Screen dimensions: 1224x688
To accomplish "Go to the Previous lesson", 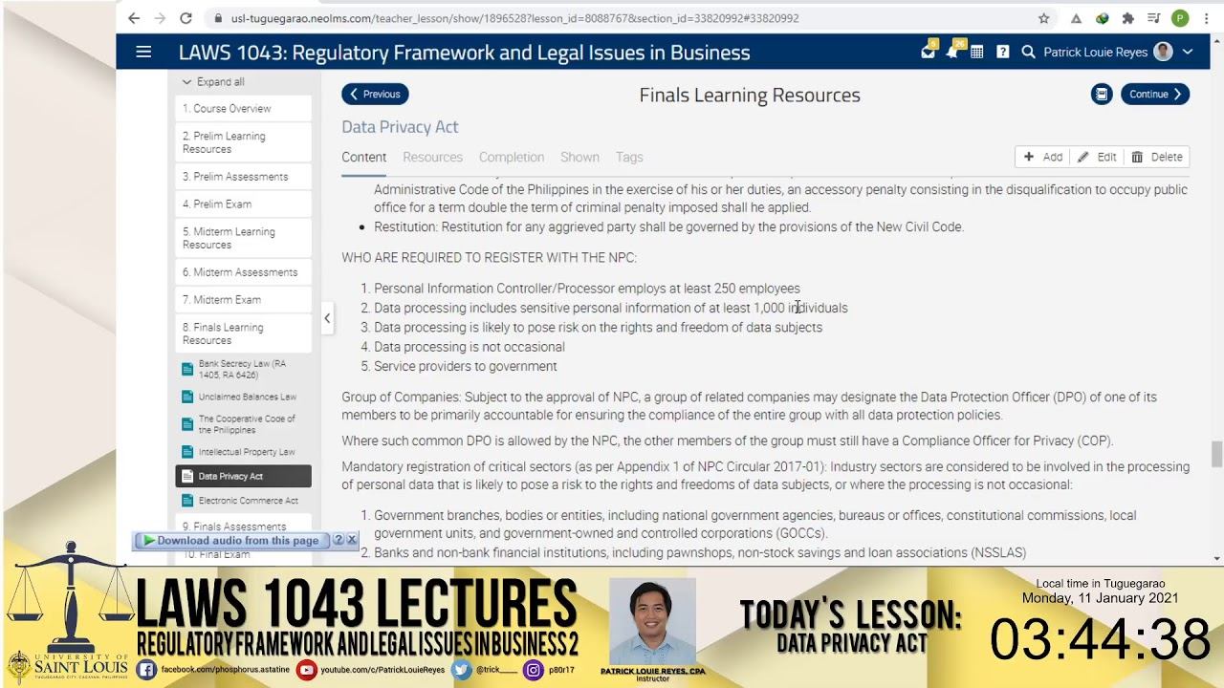I will pyautogui.click(x=375, y=94).
